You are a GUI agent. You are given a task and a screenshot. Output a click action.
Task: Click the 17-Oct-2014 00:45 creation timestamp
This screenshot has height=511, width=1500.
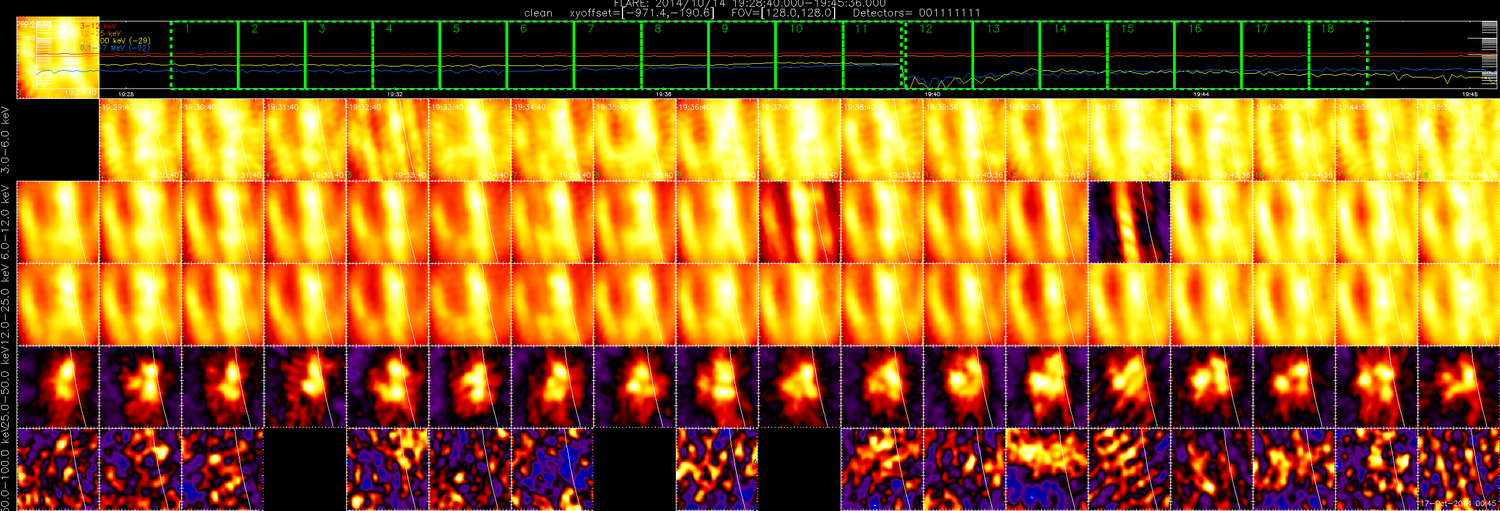[x=1458, y=503]
